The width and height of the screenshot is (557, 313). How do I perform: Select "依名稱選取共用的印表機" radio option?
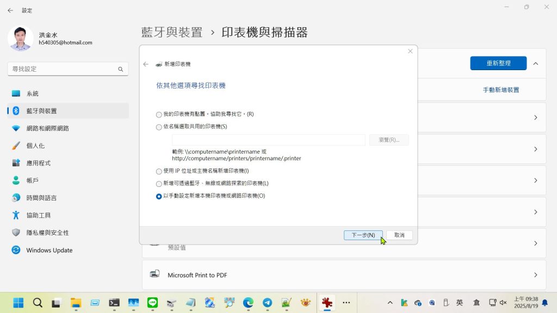click(x=159, y=127)
